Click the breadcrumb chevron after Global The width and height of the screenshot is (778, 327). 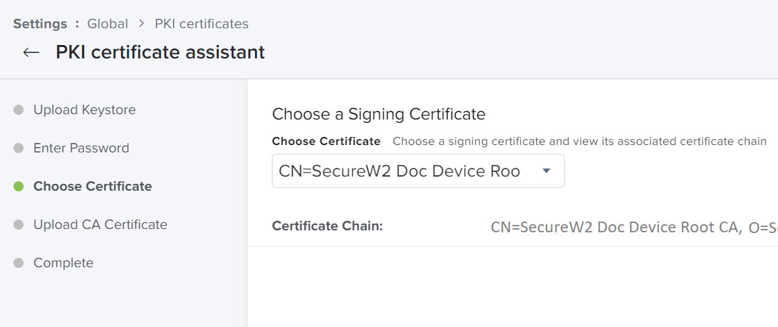(141, 24)
